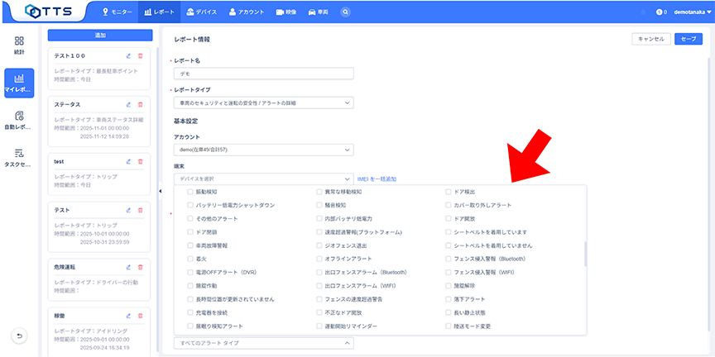Open the タスクセンター sidebar icon
The image size is (715, 357).
point(19,157)
